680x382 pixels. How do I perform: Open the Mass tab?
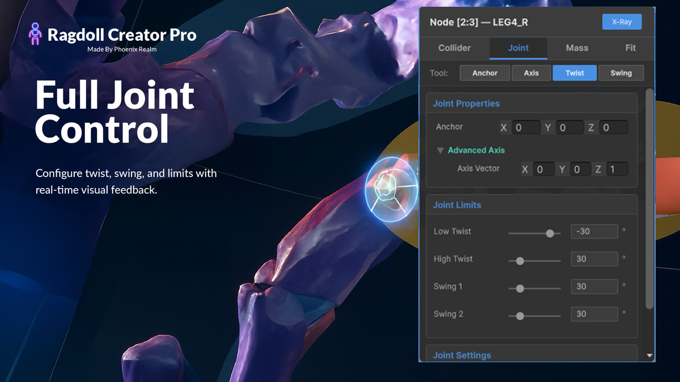click(577, 48)
